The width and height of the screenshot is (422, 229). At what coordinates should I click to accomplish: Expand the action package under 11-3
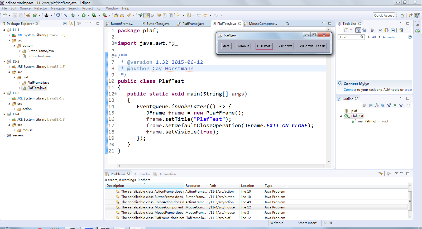coord(14,109)
